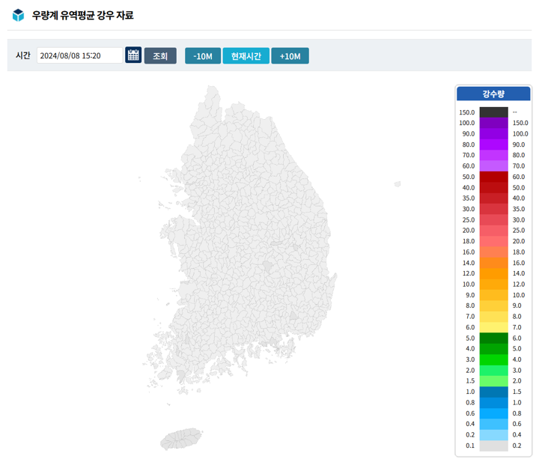Image resolution: width=539 pixels, height=465 pixels.
Task: Select the dark gray 150.0 legend swatch
Action: 493,112
